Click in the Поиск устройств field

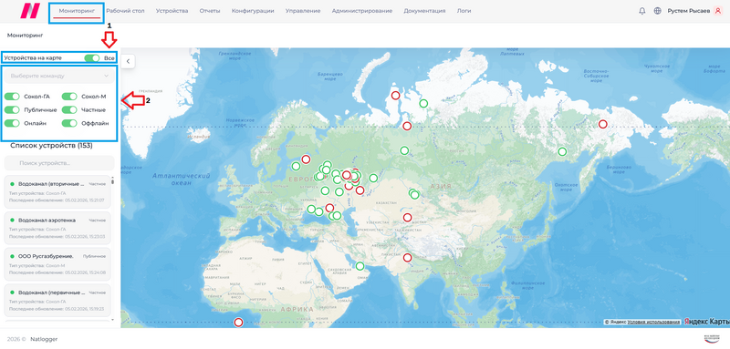pyautogui.click(x=59, y=163)
